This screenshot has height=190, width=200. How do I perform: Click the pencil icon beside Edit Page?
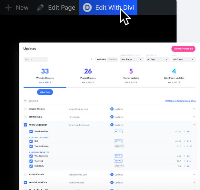(40, 7)
